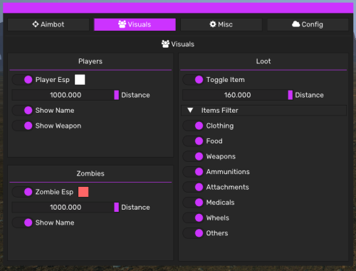Click the Players section heading
This screenshot has height=271, width=356.
(90, 61)
